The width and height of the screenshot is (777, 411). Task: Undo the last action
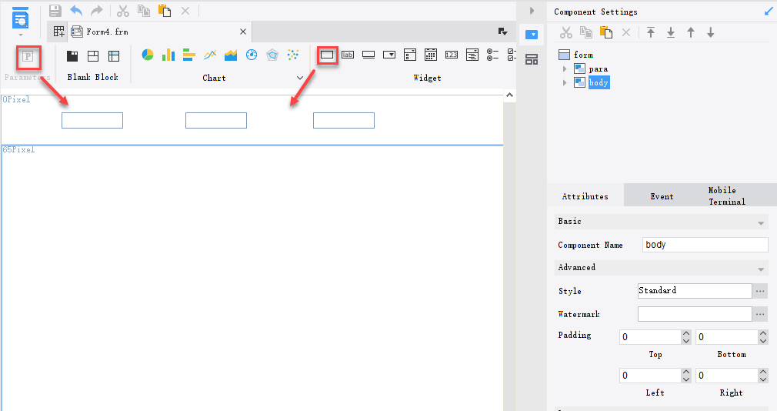[76, 11]
